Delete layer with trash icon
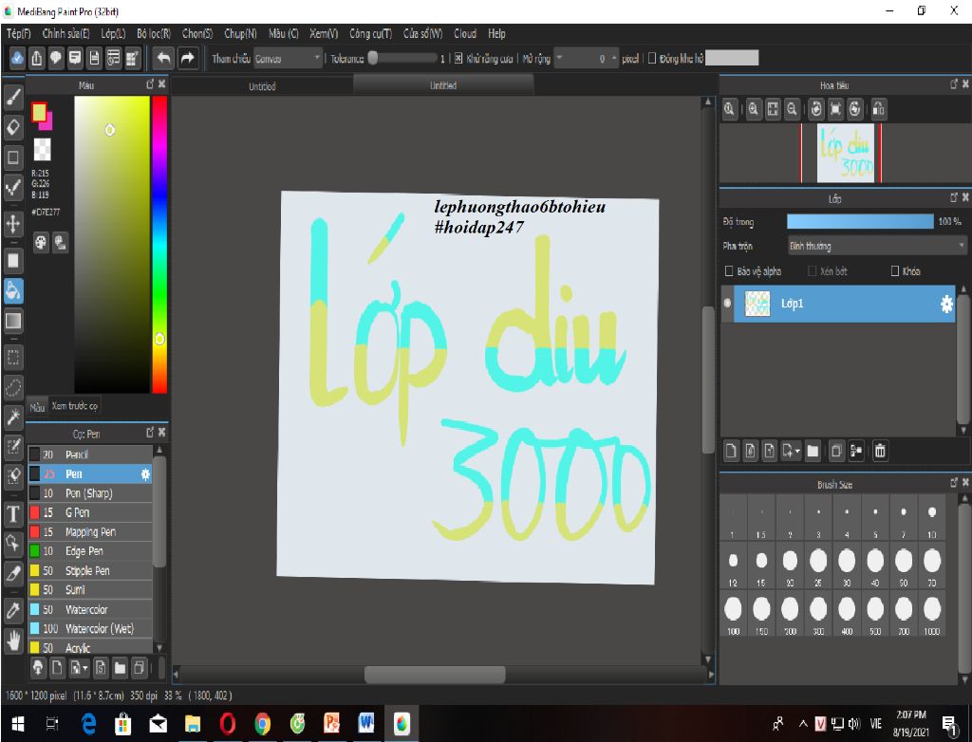Screen dimensions: 972x742 (x=880, y=452)
